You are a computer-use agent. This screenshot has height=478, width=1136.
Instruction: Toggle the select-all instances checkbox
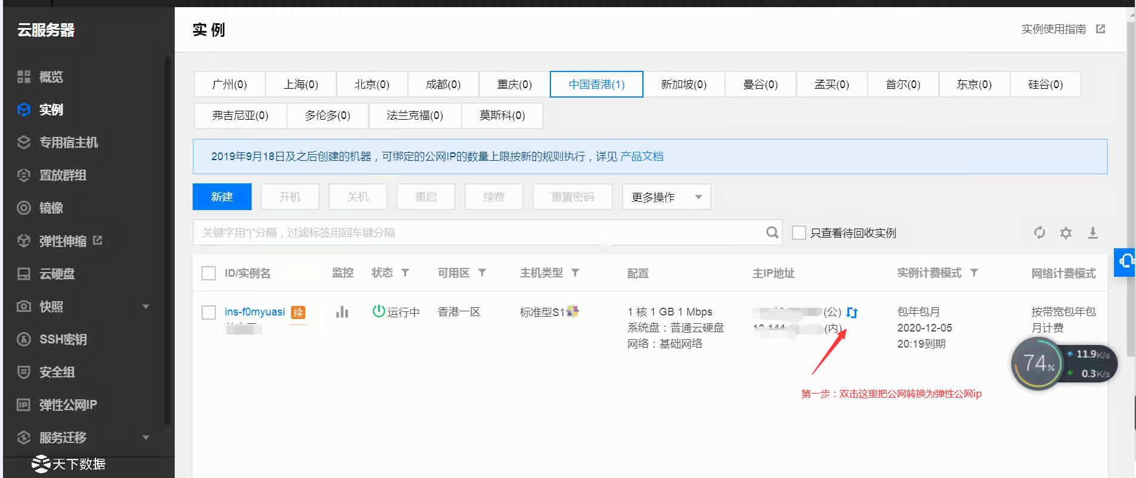click(209, 273)
